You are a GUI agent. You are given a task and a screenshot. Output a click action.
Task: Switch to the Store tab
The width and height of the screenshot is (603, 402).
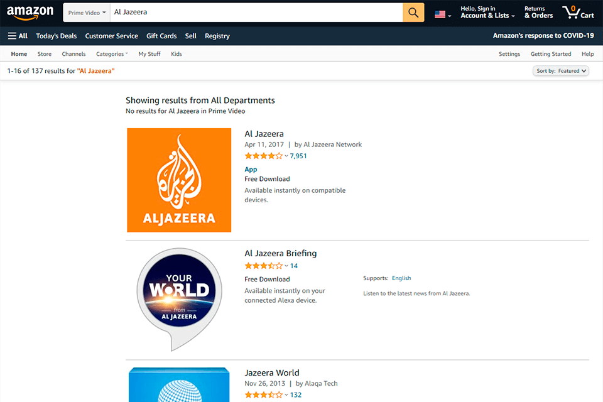(x=44, y=54)
